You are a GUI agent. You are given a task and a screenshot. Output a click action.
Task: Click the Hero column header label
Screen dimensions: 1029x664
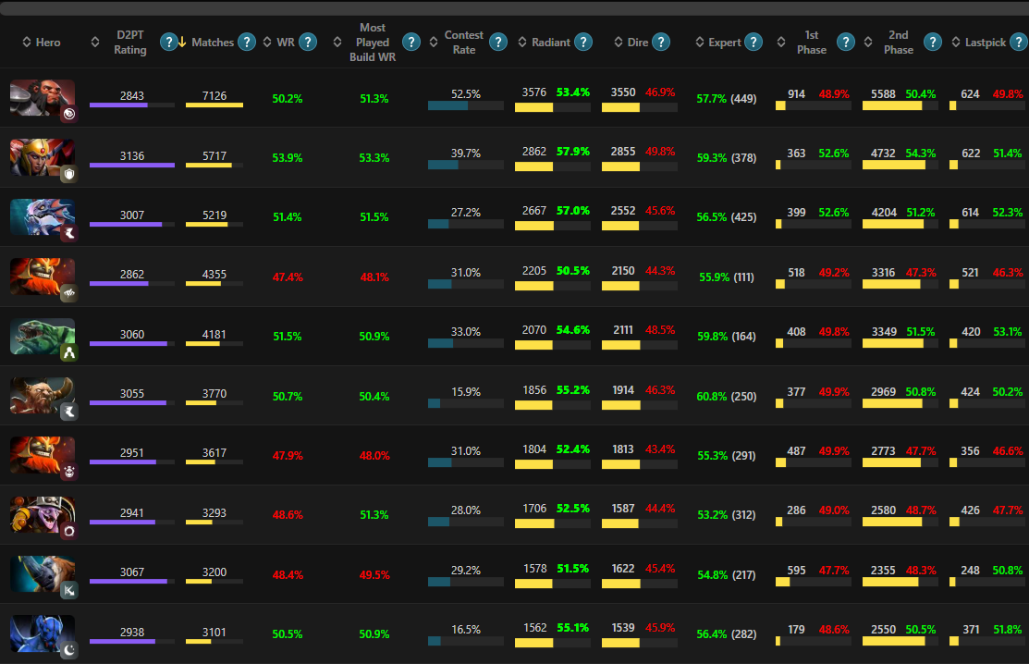[48, 42]
